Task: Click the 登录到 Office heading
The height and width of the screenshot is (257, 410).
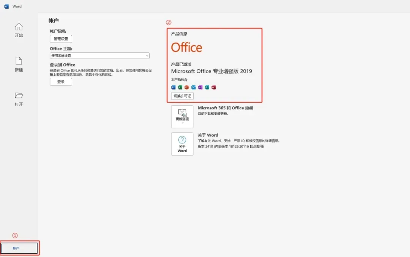Action: click(x=63, y=65)
